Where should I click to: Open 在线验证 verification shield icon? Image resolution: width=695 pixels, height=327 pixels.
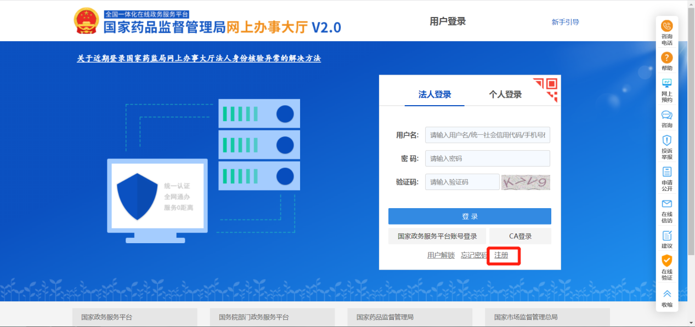point(666,261)
